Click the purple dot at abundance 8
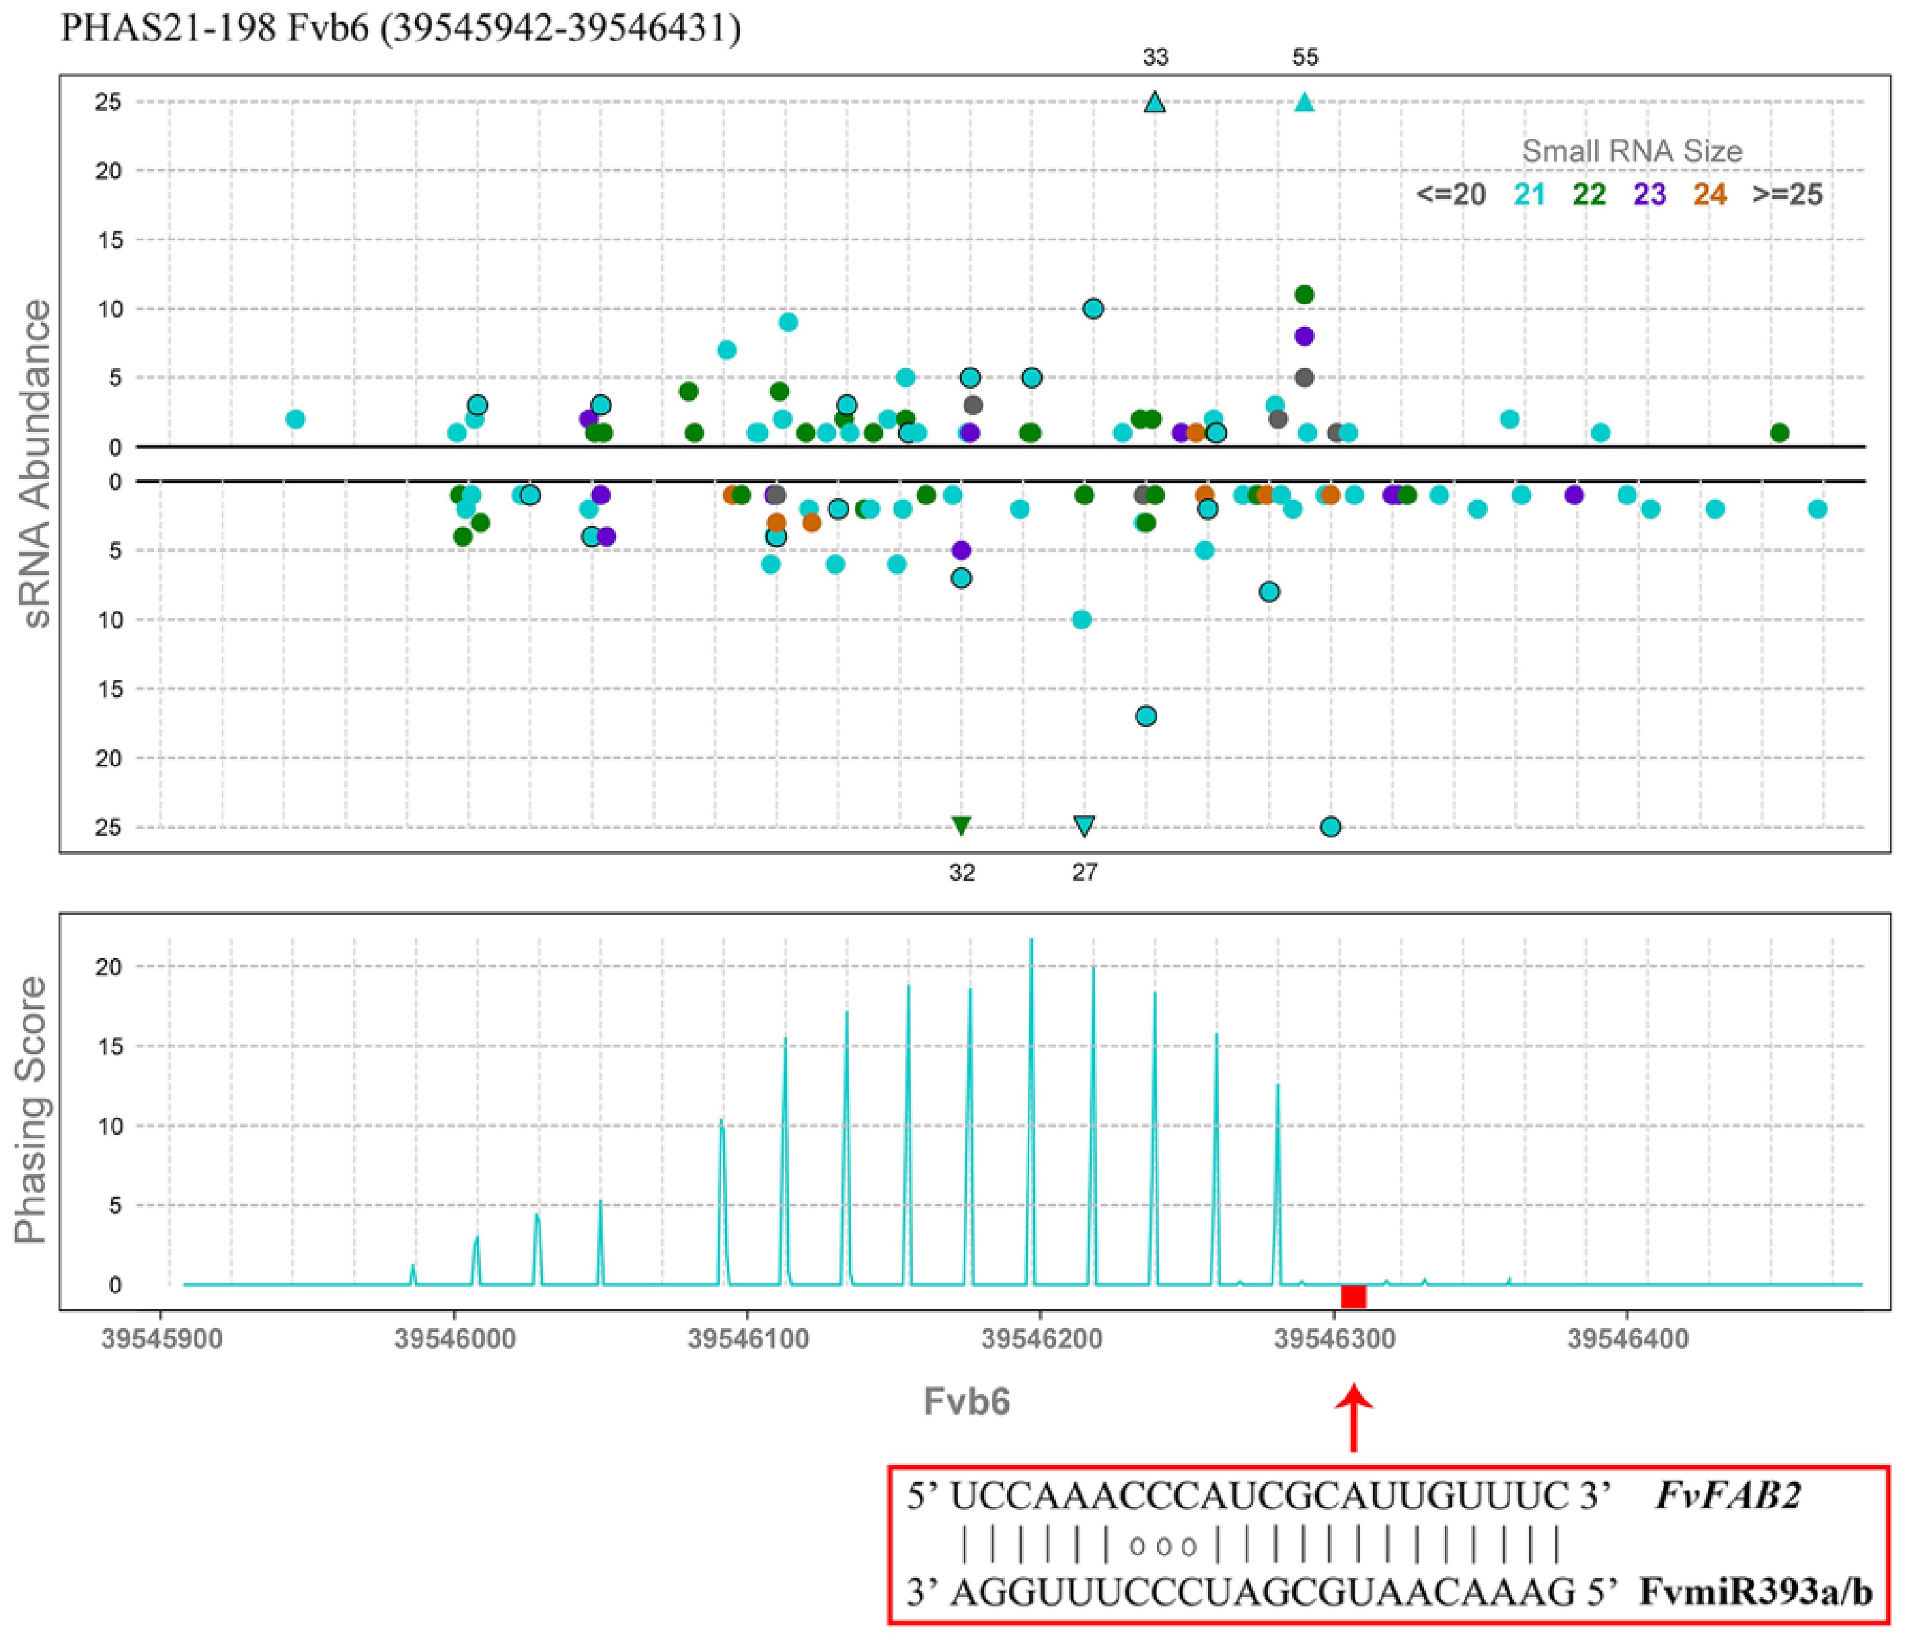This screenshot has width=1907, height=1640. pyautogui.click(x=1304, y=336)
